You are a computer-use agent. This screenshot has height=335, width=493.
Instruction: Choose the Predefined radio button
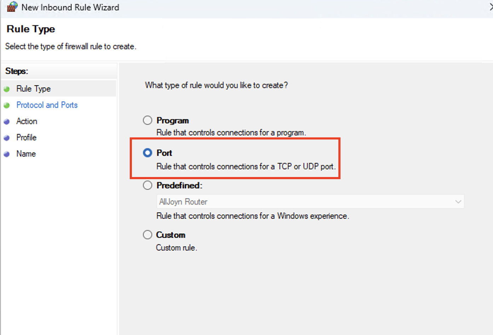coord(147,186)
